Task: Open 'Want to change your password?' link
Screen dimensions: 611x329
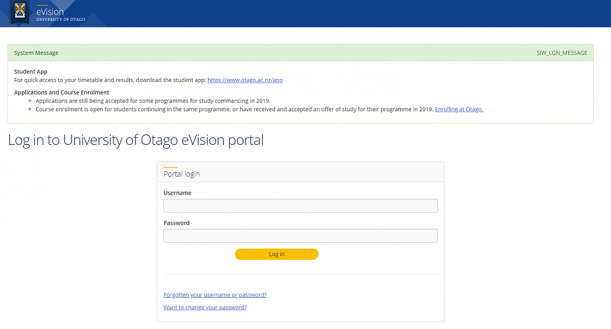Action: pos(205,307)
